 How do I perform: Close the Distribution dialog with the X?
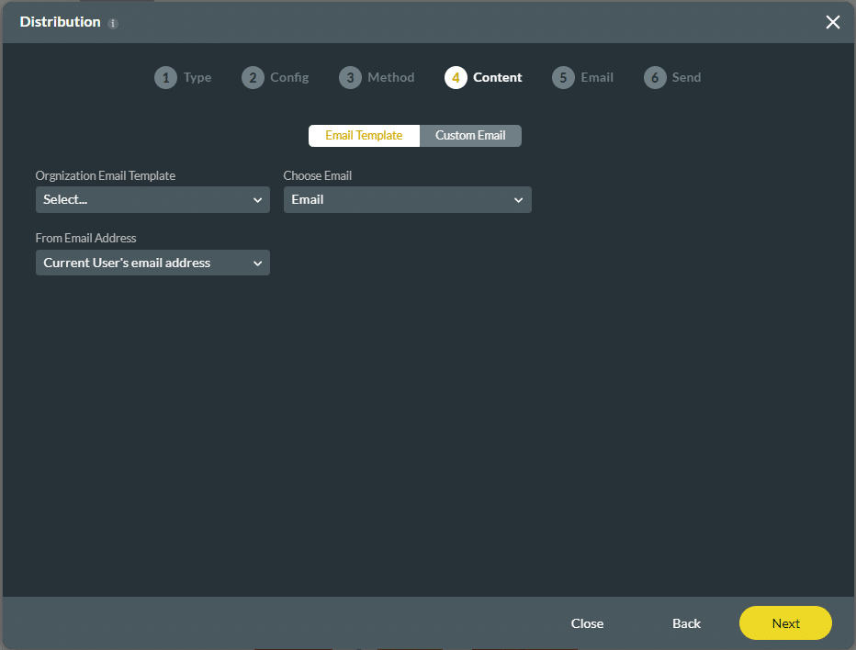(x=832, y=22)
